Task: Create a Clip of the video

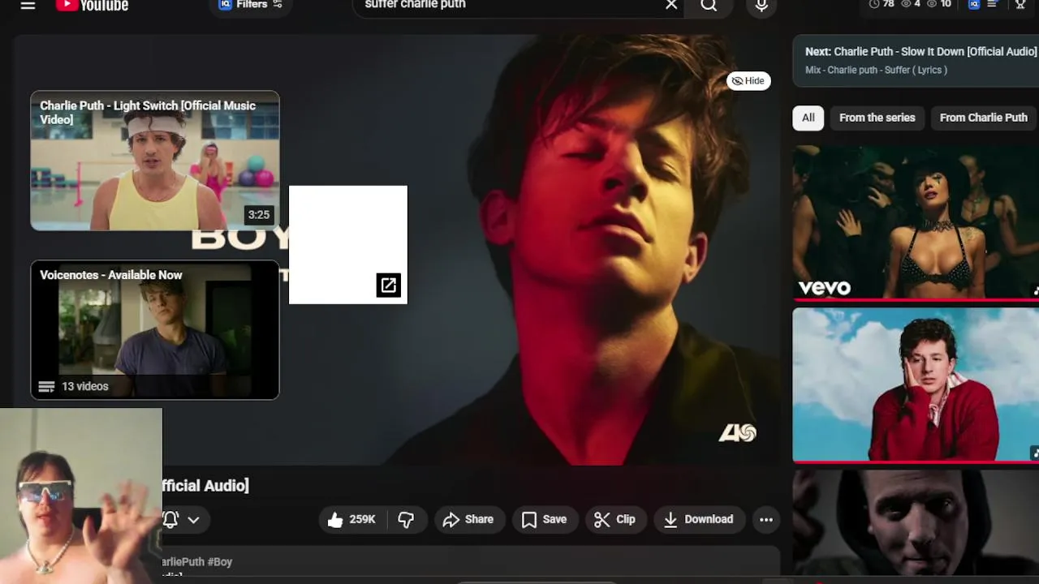Action: 614,520
